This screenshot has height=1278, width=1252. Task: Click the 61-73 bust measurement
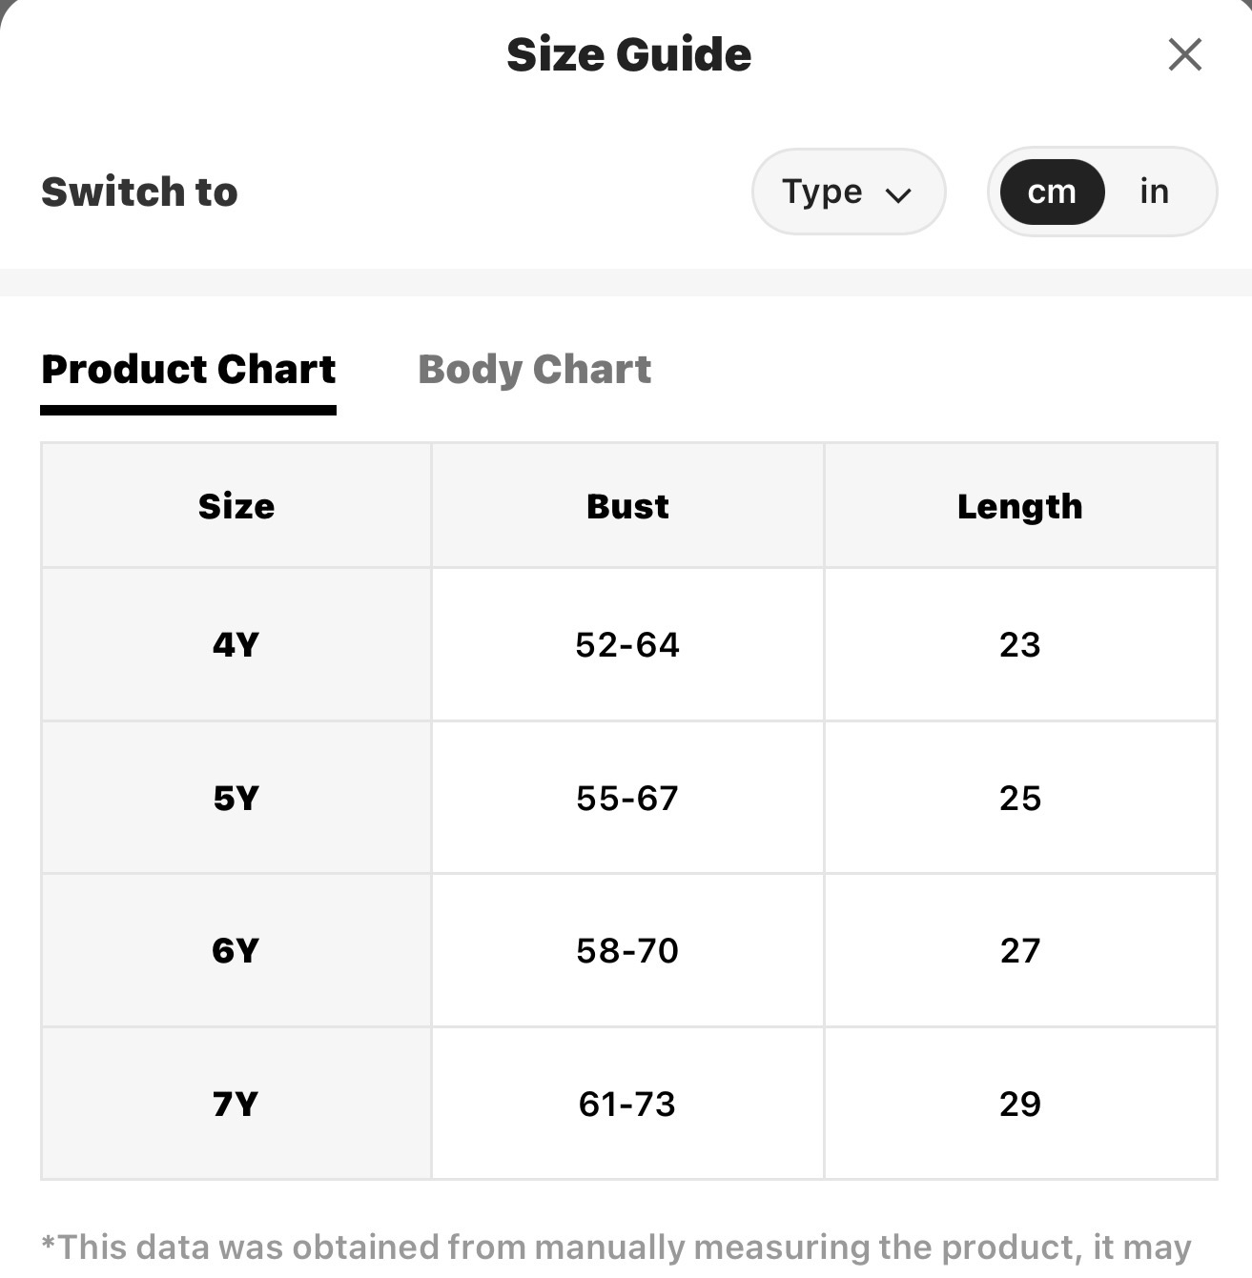click(627, 1105)
